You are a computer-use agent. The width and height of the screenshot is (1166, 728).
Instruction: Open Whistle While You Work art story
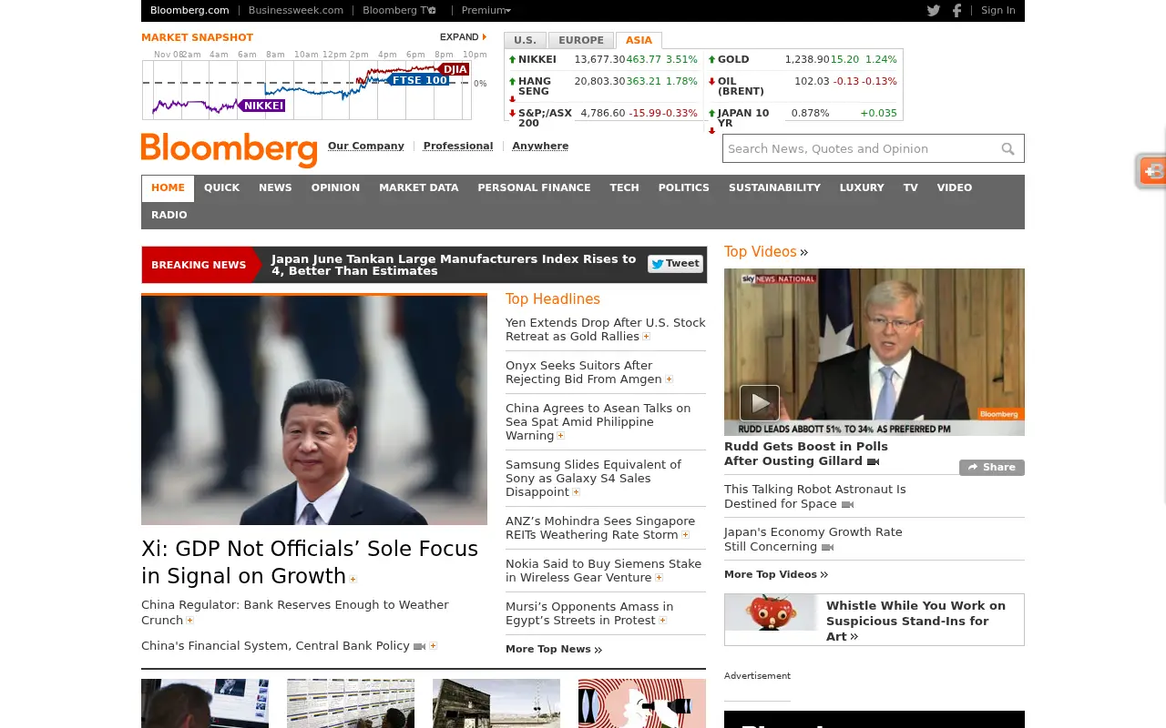(915, 621)
